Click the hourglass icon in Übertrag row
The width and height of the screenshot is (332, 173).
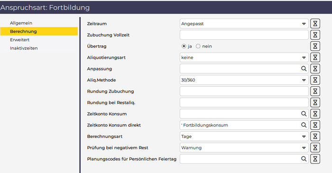(315, 46)
